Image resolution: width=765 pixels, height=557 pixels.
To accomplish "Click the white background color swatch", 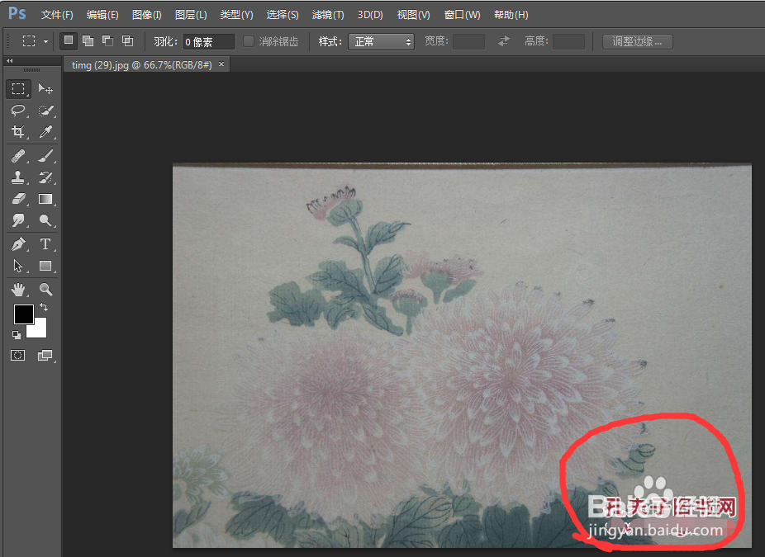I will click(x=39, y=330).
